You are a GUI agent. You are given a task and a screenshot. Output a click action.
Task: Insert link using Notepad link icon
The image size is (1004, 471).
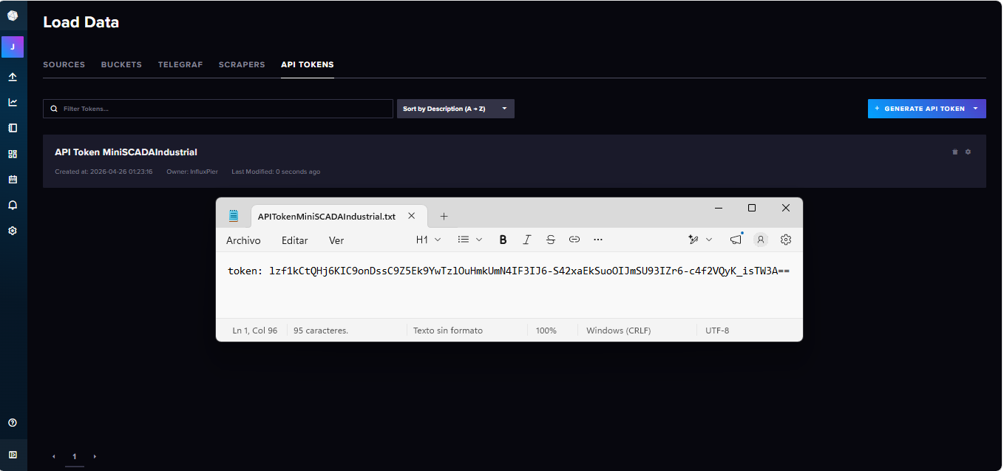click(574, 240)
